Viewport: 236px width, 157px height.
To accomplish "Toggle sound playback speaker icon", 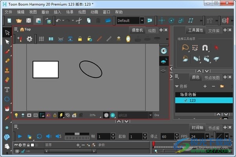I will pyautogui.click(x=49, y=137).
